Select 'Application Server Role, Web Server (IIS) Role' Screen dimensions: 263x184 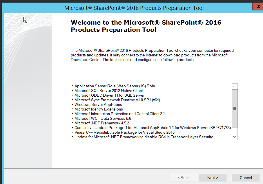[x=115, y=86]
